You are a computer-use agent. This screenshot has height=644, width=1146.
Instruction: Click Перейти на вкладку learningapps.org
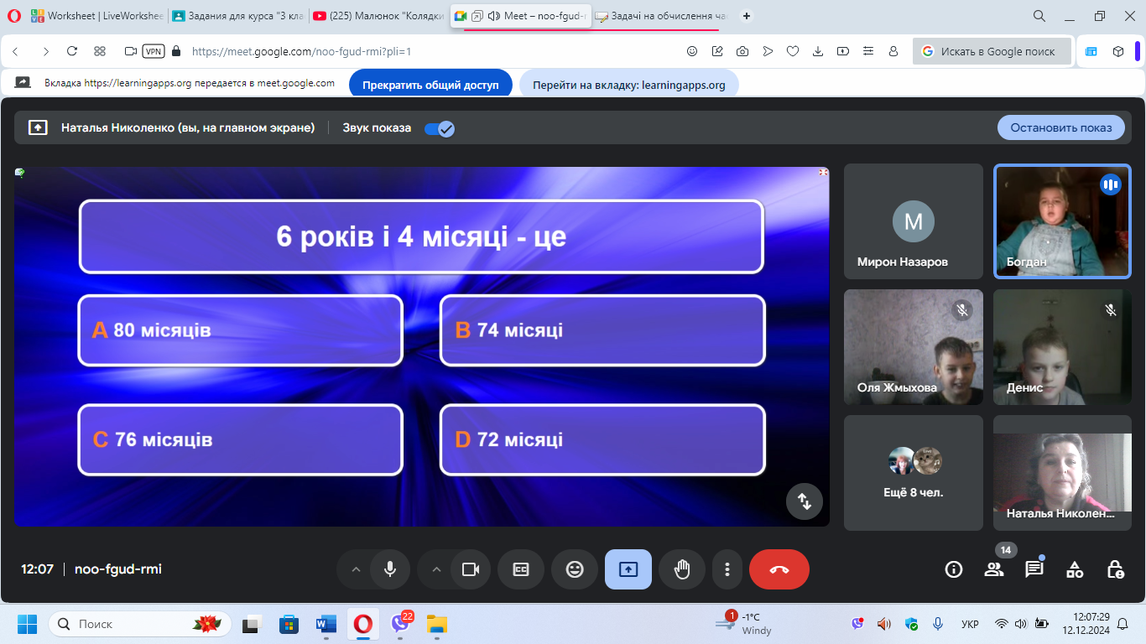[x=628, y=85]
